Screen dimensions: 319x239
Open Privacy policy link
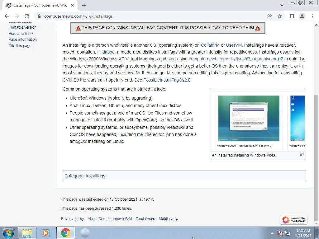pyautogui.click(x=72, y=219)
